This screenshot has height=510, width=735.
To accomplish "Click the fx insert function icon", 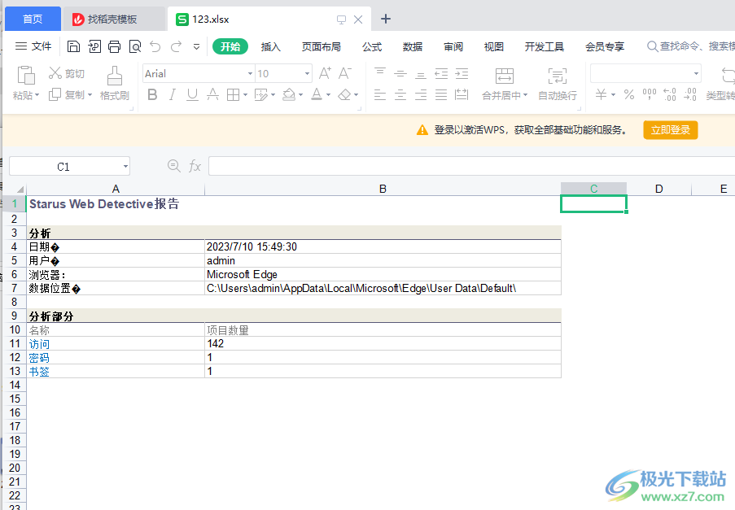I will coord(195,166).
